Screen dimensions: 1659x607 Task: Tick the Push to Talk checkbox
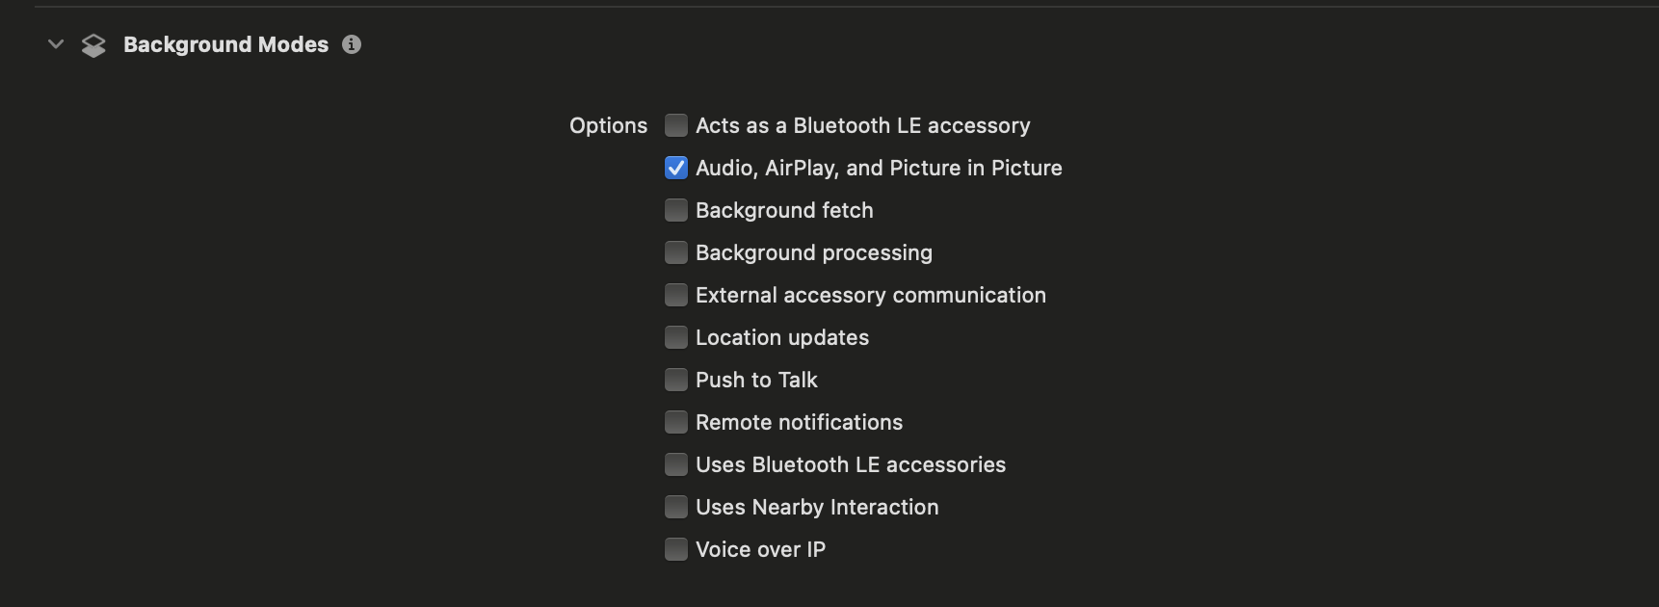pyautogui.click(x=676, y=380)
